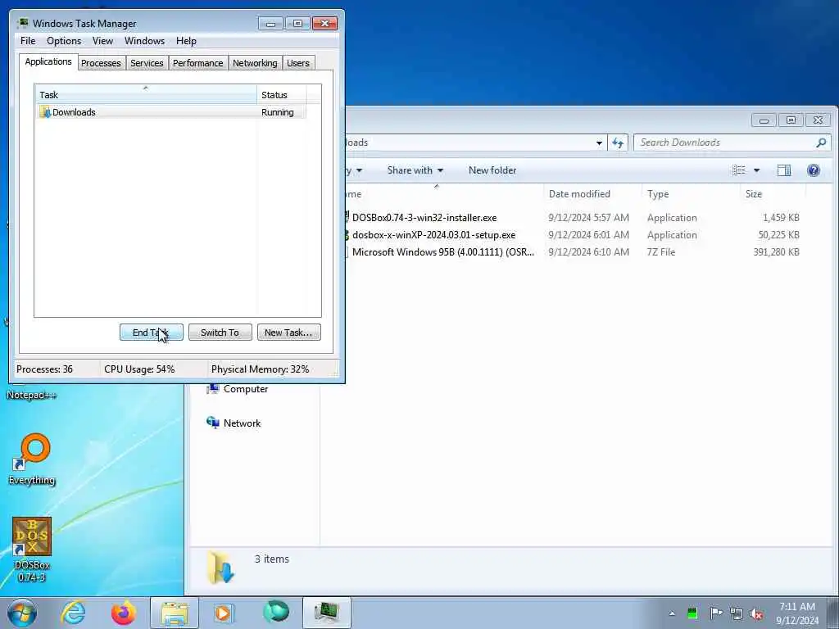Click the teal globe taskbar icon
839x629 pixels.
tap(275, 612)
